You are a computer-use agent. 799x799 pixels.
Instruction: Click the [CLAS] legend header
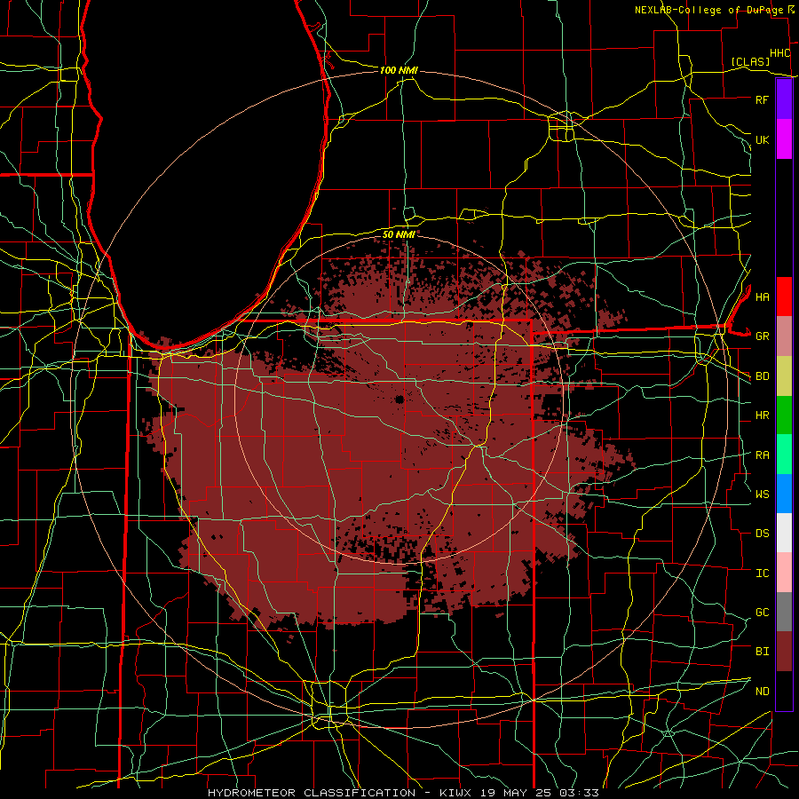click(750, 61)
